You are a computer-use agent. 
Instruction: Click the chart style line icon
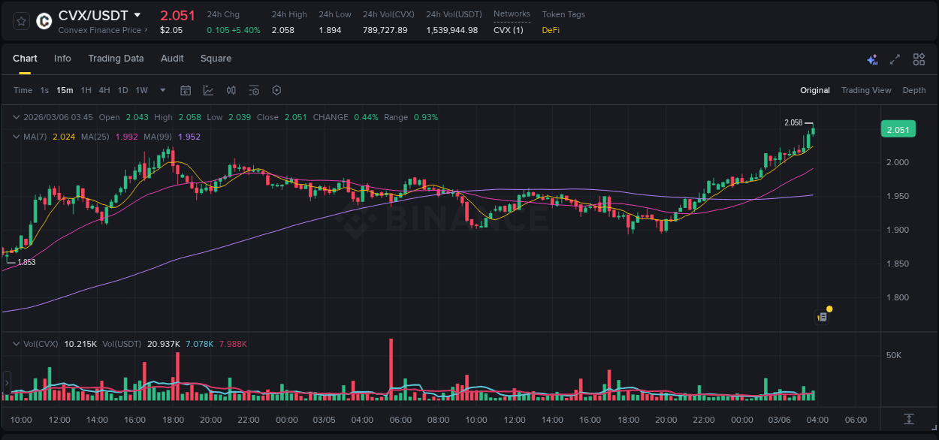[x=208, y=90]
